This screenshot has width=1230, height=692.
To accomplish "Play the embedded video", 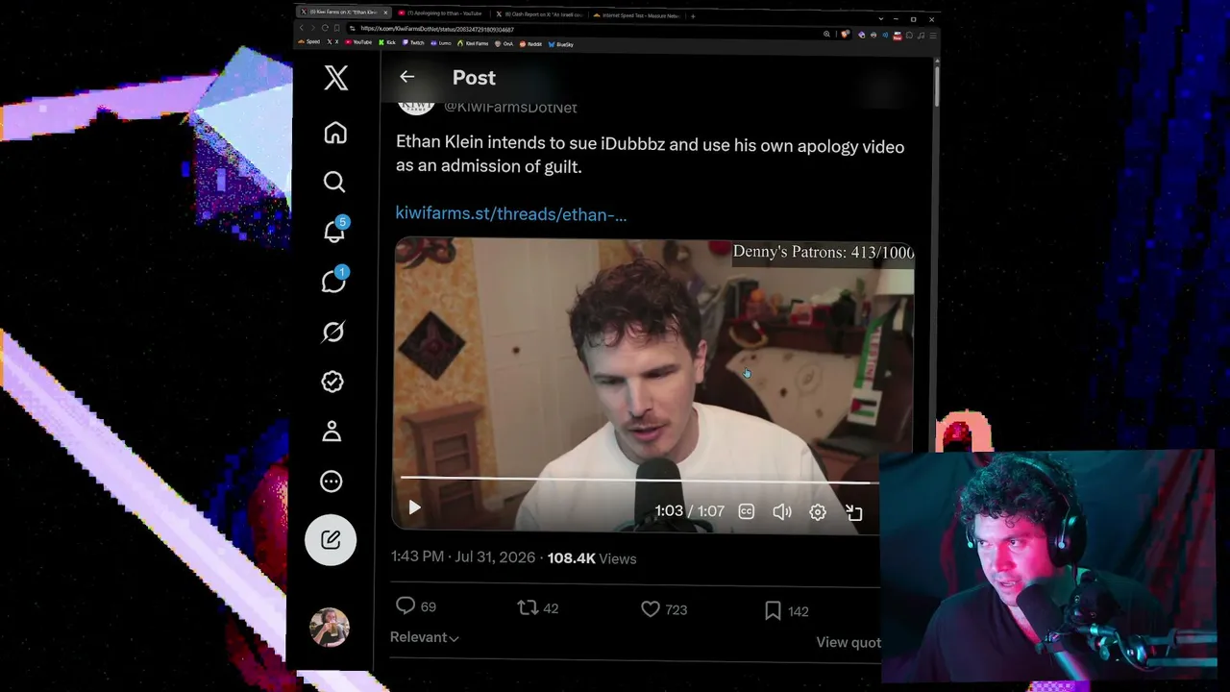I will coord(414,507).
